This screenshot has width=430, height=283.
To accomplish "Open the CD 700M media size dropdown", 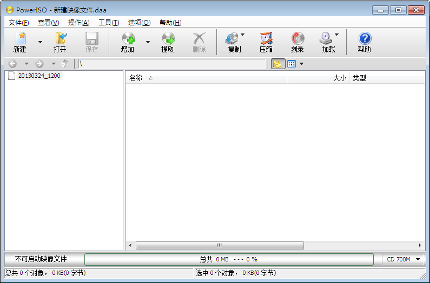I will [403, 259].
